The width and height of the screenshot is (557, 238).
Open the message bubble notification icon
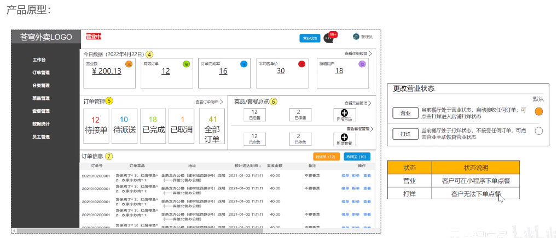coord(329,38)
